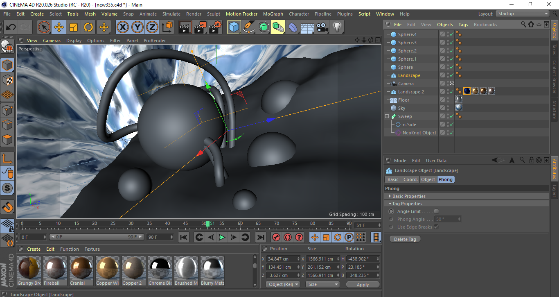The image size is (559, 297).
Task: Click the X position stepper arrows
Action: [298, 259]
